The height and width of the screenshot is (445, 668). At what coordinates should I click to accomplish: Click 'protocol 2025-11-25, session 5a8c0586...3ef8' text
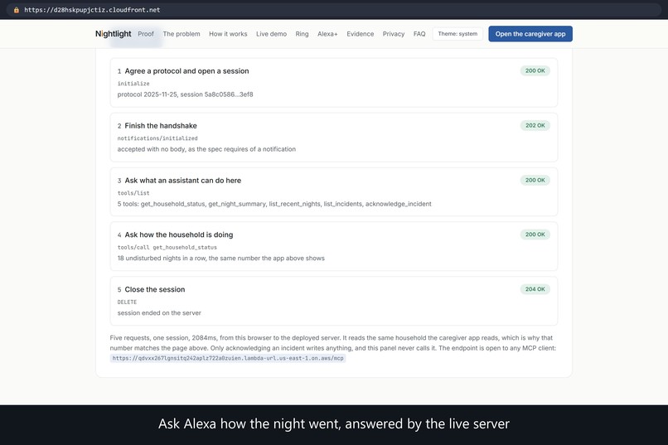[x=186, y=94]
